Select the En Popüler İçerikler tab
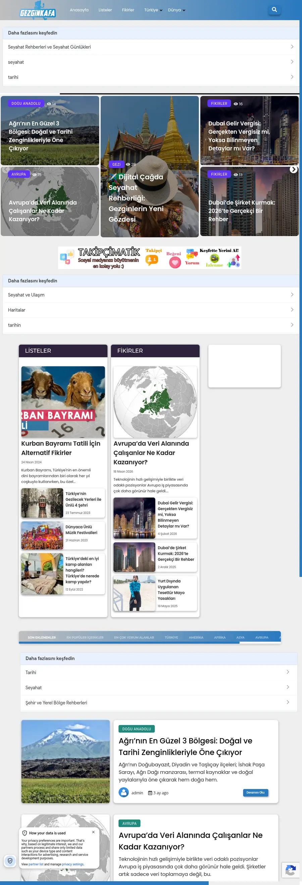 click(85, 637)
